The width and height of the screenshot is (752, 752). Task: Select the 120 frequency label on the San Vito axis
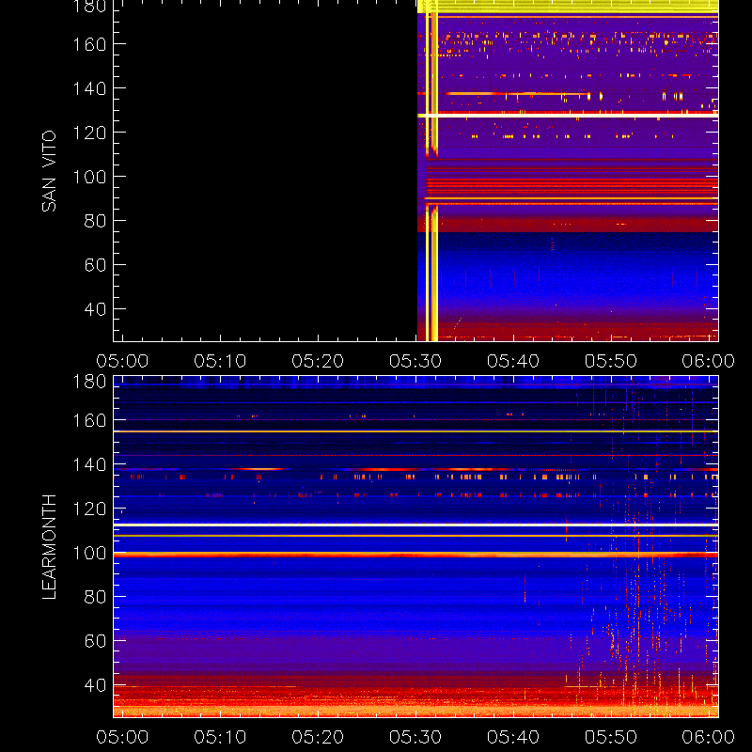pyautogui.click(x=89, y=133)
